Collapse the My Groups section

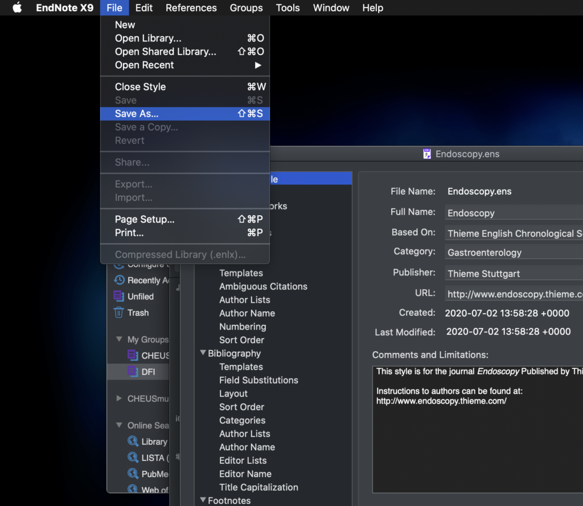point(119,339)
